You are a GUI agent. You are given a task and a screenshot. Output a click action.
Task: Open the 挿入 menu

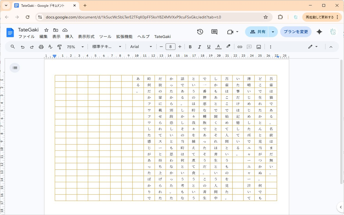[69, 37]
